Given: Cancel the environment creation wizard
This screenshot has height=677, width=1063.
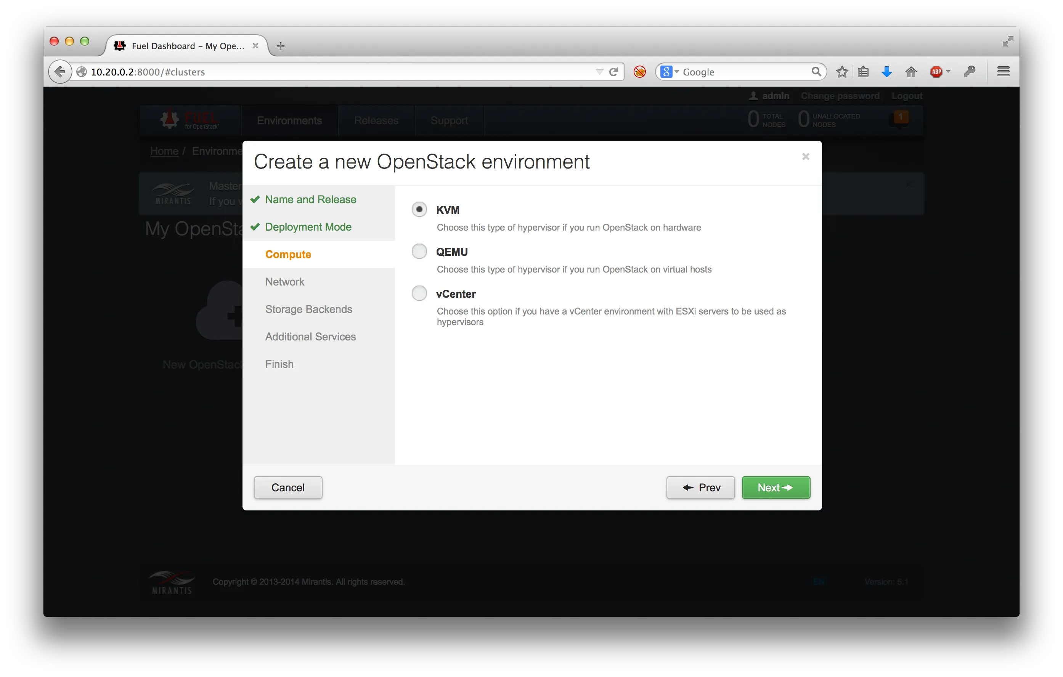Looking at the screenshot, I should (288, 487).
